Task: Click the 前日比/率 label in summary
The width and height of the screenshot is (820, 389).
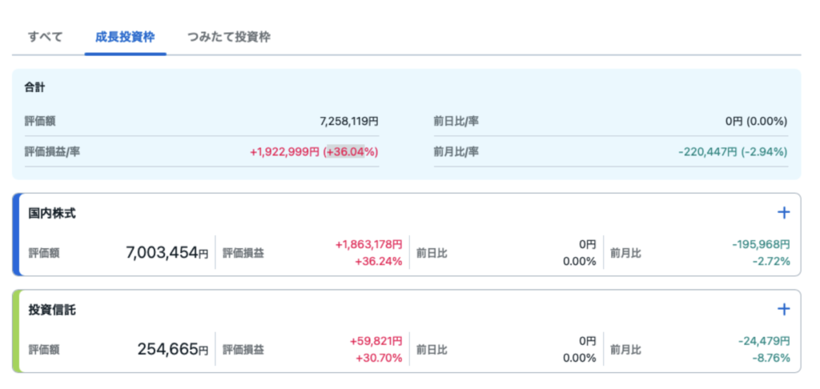Action: click(x=456, y=122)
